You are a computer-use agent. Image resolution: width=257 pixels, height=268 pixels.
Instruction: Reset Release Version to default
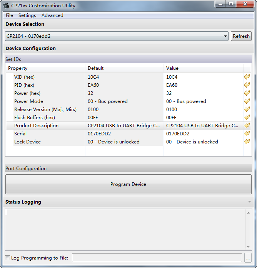click(x=247, y=109)
